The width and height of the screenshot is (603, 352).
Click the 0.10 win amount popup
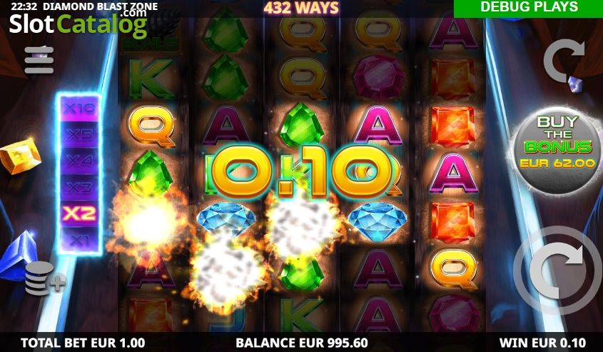(301, 171)
